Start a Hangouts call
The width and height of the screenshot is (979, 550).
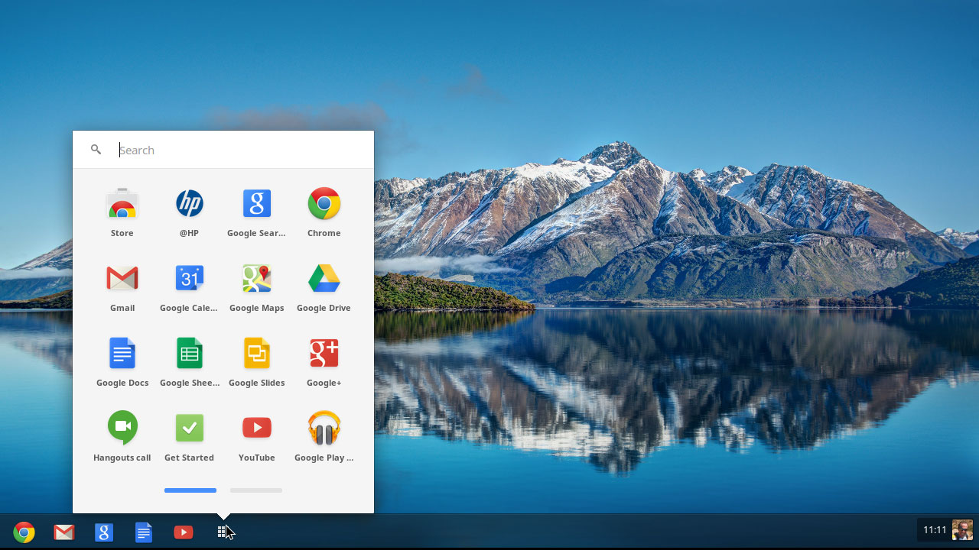[122, 429]
